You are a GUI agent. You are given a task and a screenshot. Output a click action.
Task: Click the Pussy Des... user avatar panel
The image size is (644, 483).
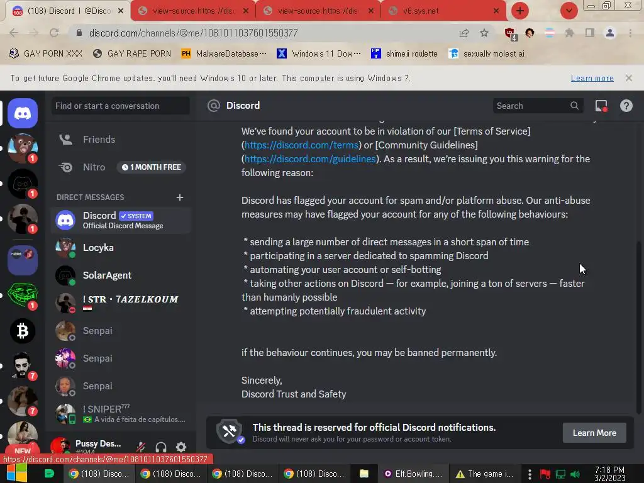point(86,447)
